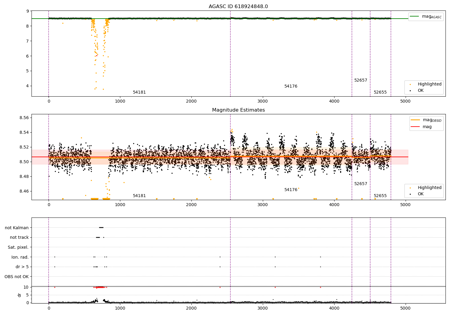Click the 54181 annotation in the Magnitude Estimates plot
The image size is (450, 315).
tap(139, 196)
